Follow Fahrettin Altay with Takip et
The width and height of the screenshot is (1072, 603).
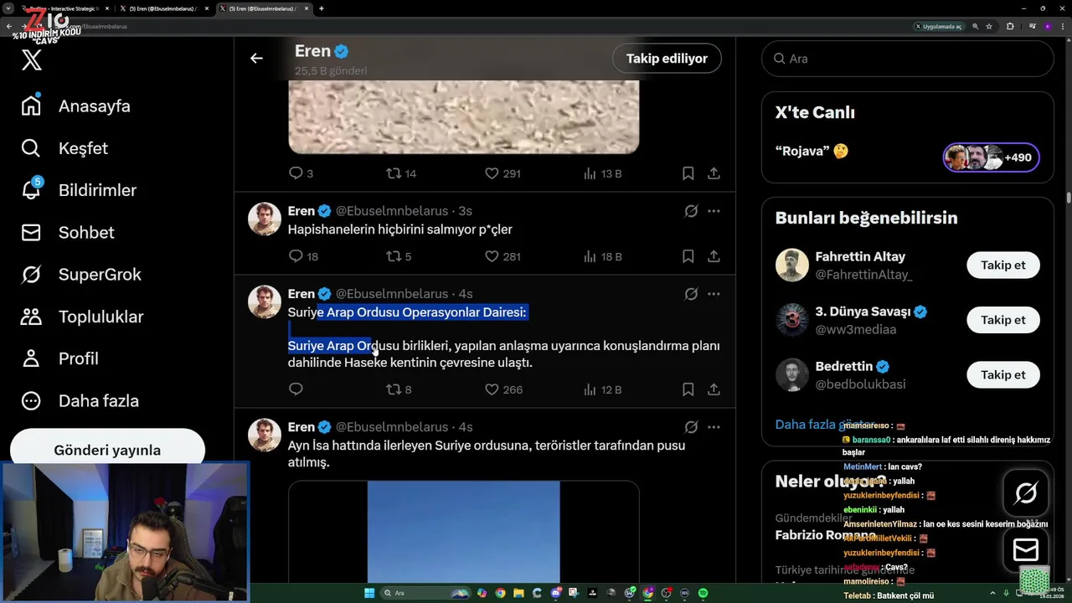coord(1002,265)
